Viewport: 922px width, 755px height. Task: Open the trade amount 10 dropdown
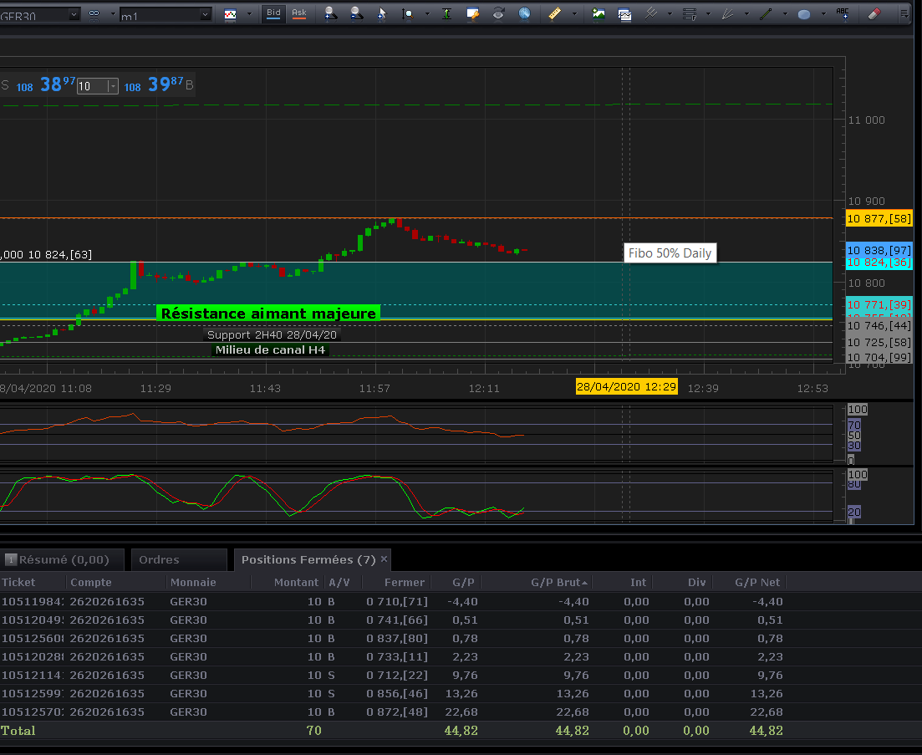pyautogui.click(x=113, y=86)
